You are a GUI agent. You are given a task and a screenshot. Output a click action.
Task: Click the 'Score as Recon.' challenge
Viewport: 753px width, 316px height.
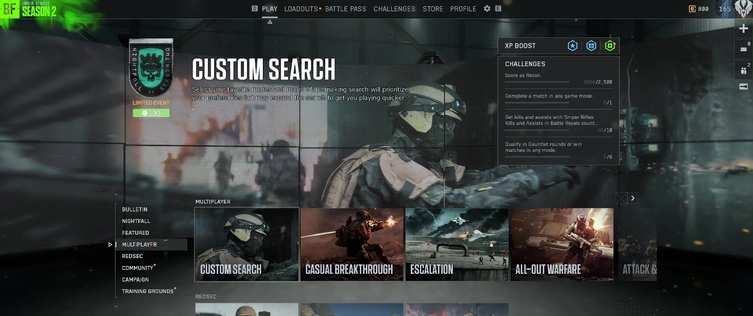coord(523,75)
